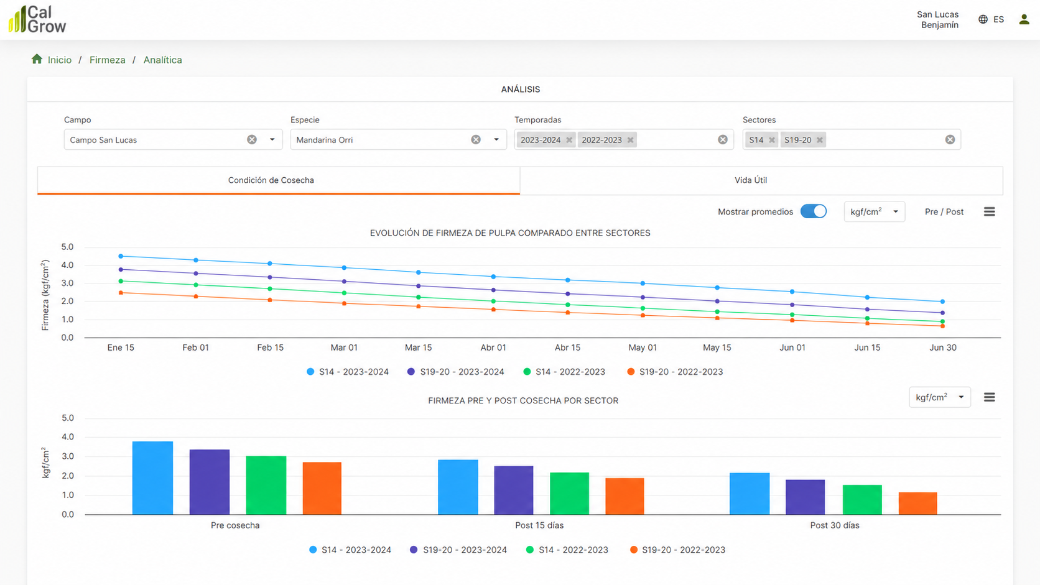1040x585 pixels.
Task: Remove the 2023-2024 season tag
Action: [x=569, y=140]
